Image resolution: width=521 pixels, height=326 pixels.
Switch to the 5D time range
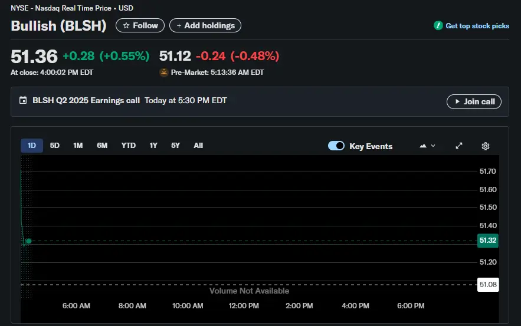(55, 146)
